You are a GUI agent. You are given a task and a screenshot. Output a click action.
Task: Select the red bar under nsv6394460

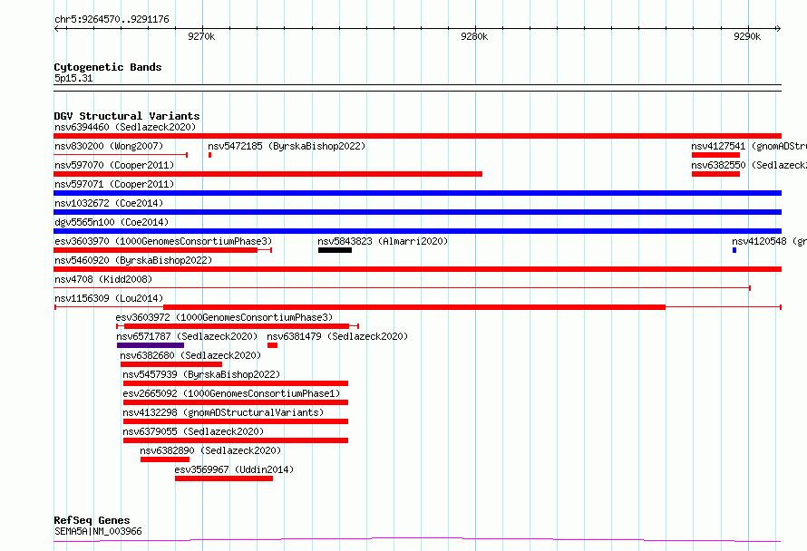(x=417, y=136)
